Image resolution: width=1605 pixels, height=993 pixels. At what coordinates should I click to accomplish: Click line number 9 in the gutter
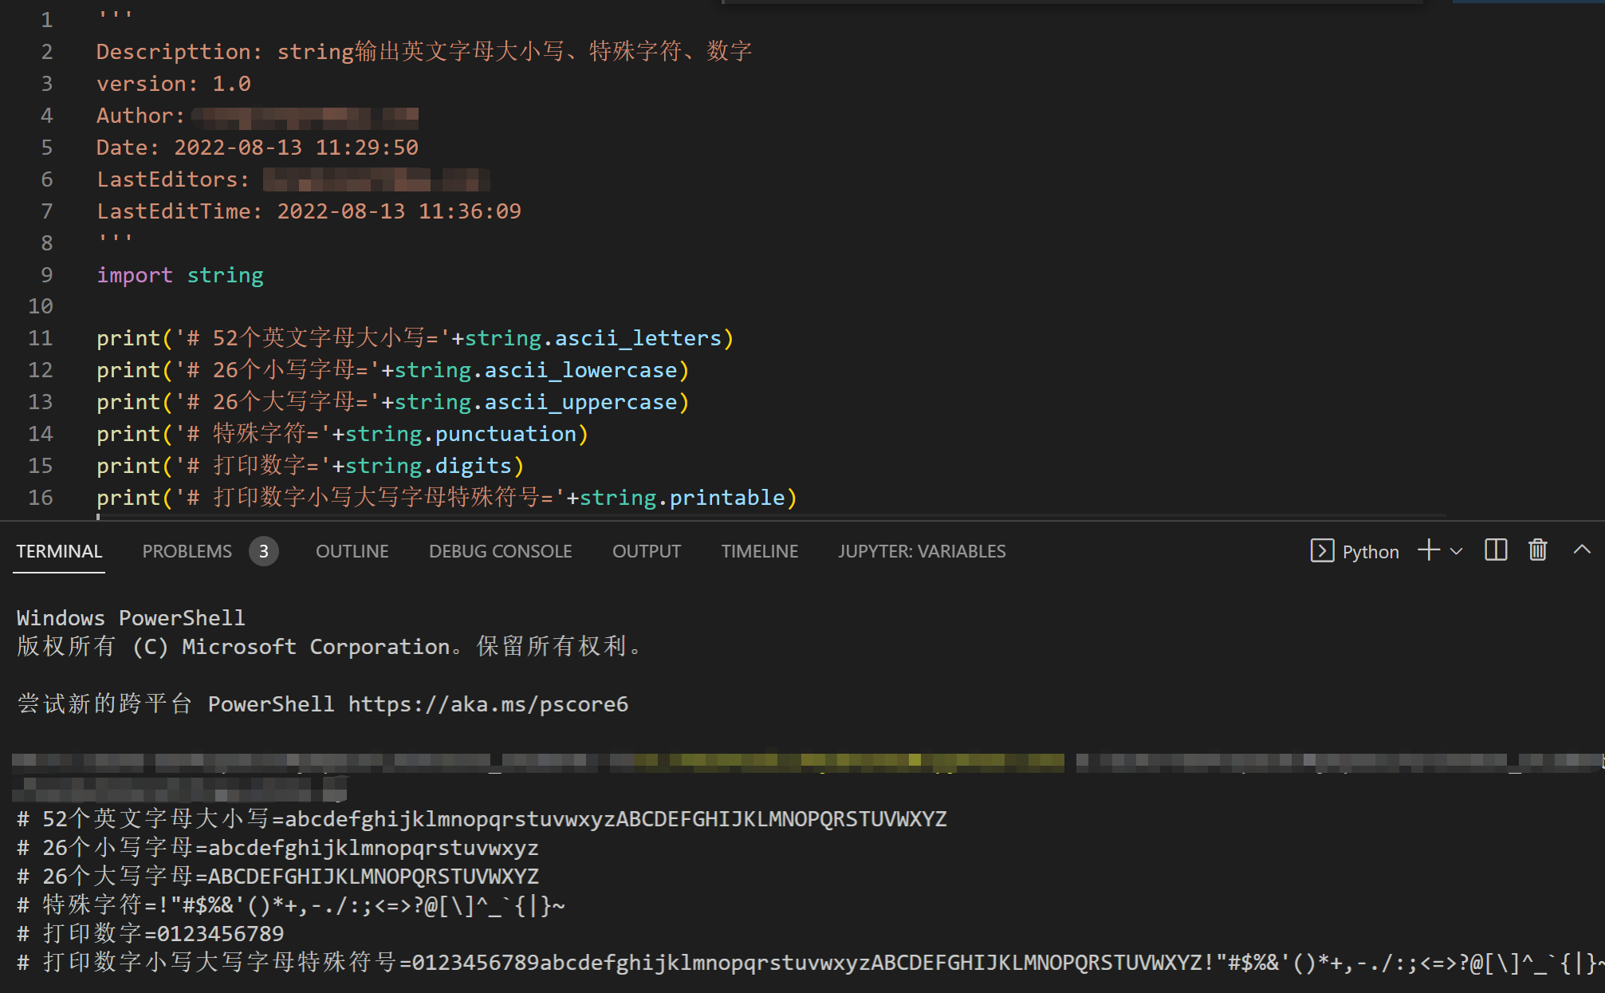point(47,275)
